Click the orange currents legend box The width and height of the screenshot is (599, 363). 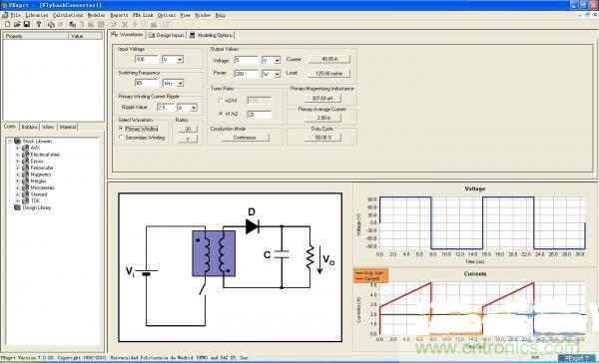(x=370, y=276)
